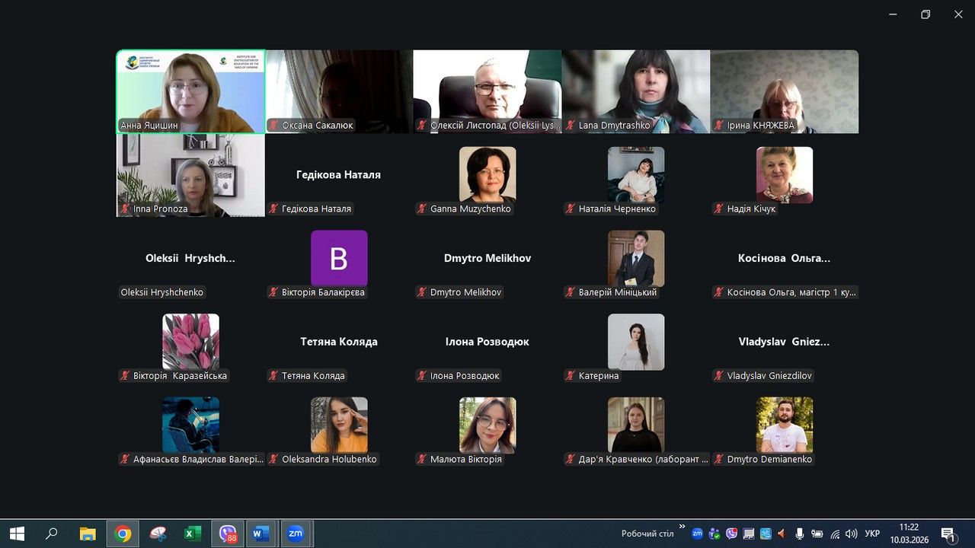
Task: Open the Viber tray icon
Action: click(732, 534)
